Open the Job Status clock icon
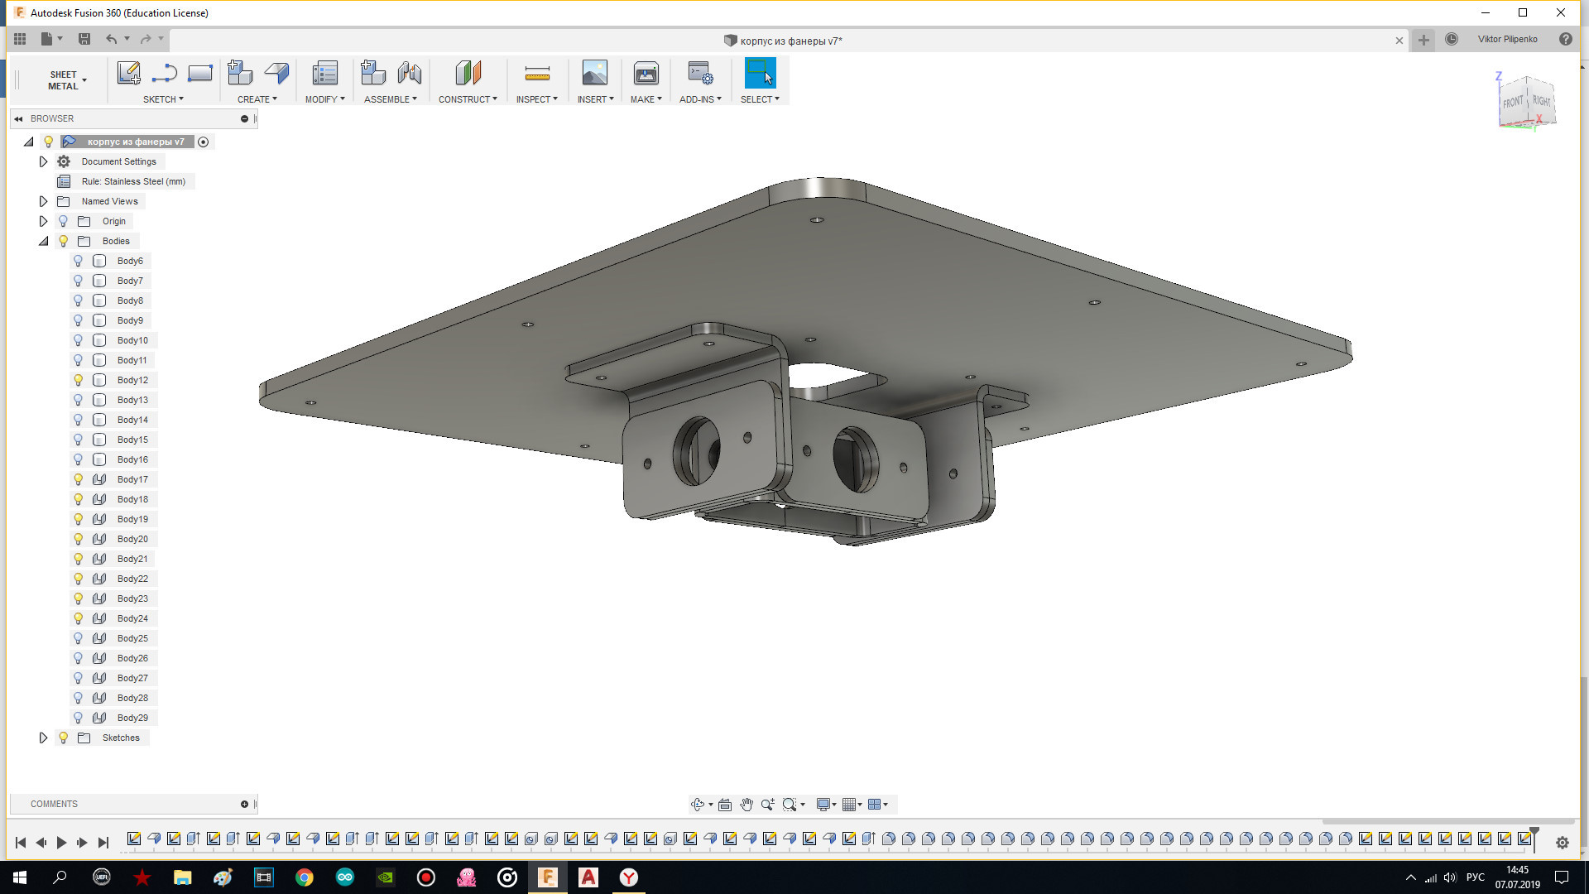 click(1452, 39)
